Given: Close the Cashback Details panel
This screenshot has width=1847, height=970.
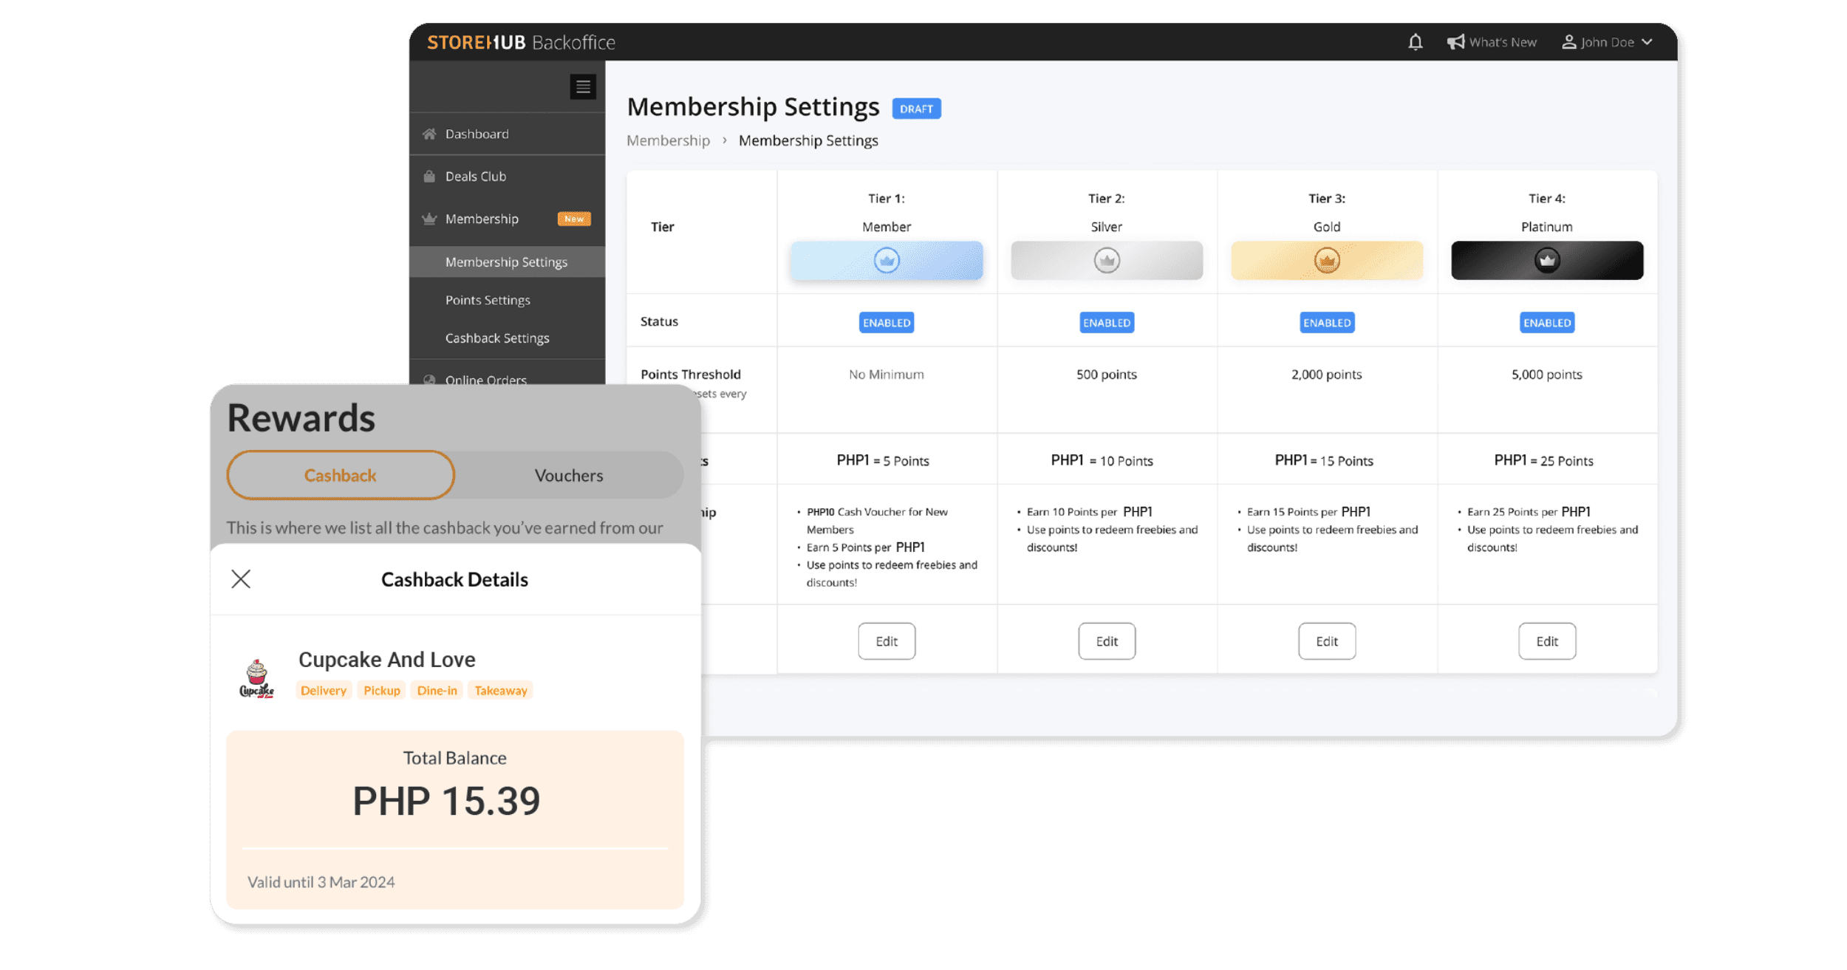Looking at the screenshot, I should [x=241, y=579].
